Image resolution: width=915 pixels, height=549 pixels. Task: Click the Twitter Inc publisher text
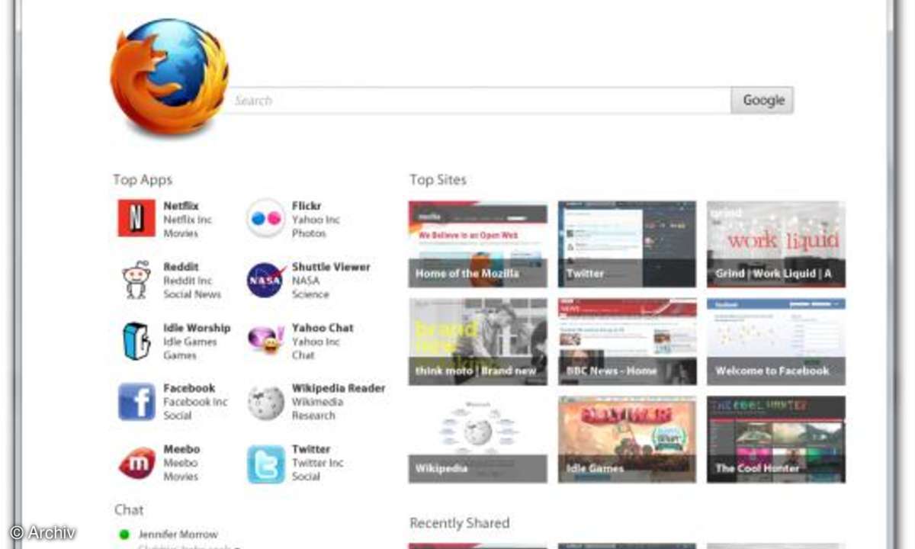tap(318, 463)
